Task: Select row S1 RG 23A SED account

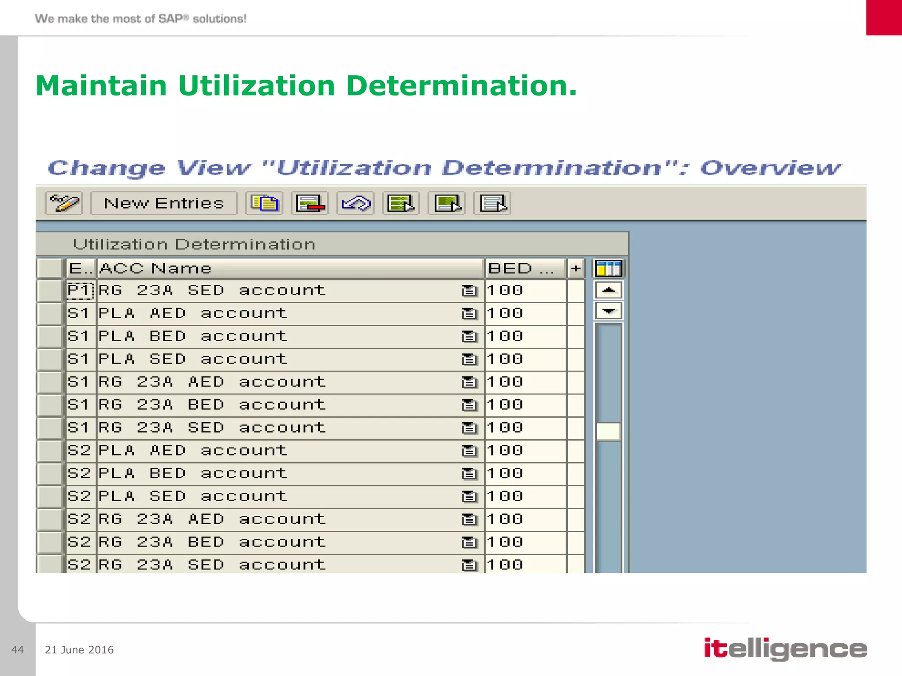Action: pyautogui.click(x=50, y=428)
